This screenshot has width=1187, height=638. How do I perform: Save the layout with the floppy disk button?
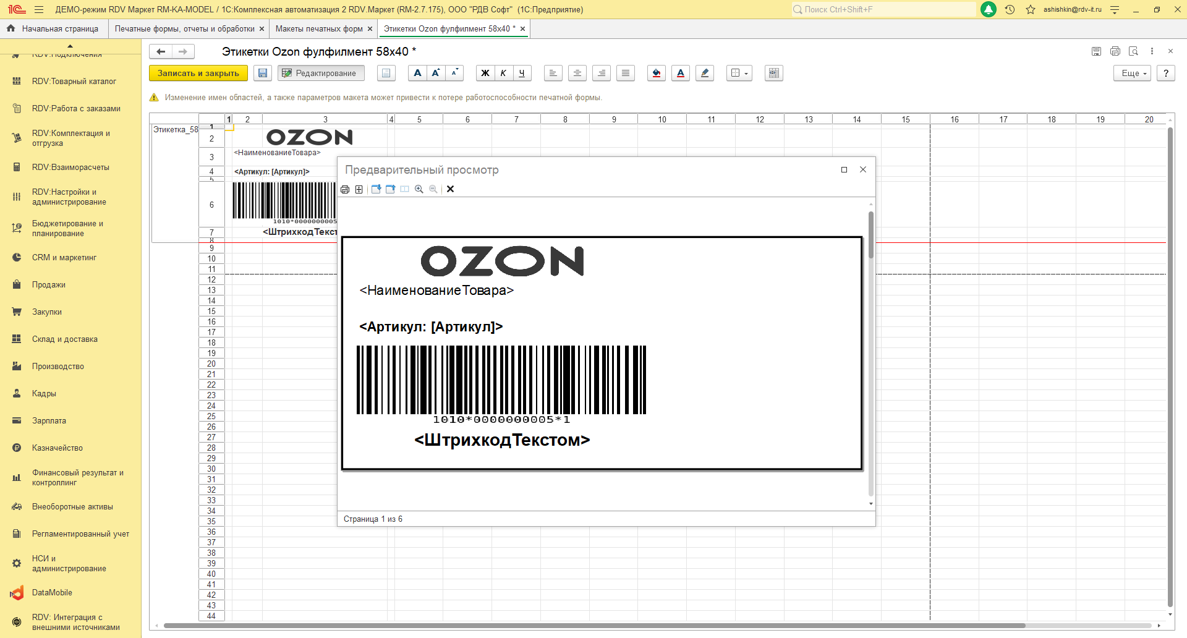pyautogui.click(x=263, y=73)
